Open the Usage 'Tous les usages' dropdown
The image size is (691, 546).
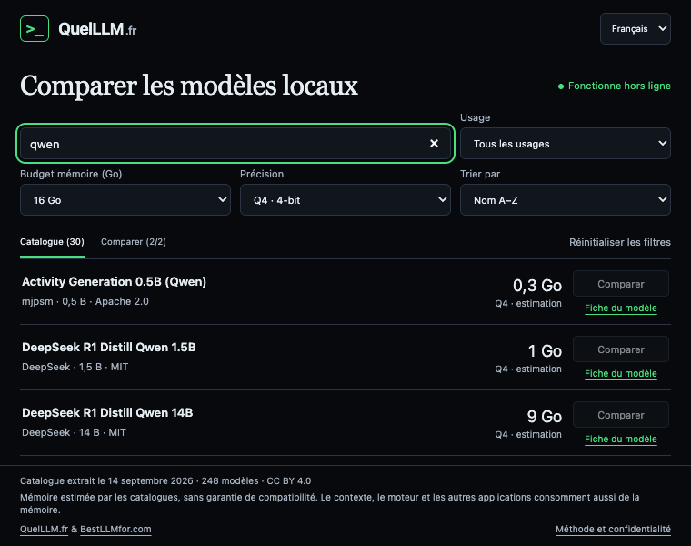pos(566,144)
